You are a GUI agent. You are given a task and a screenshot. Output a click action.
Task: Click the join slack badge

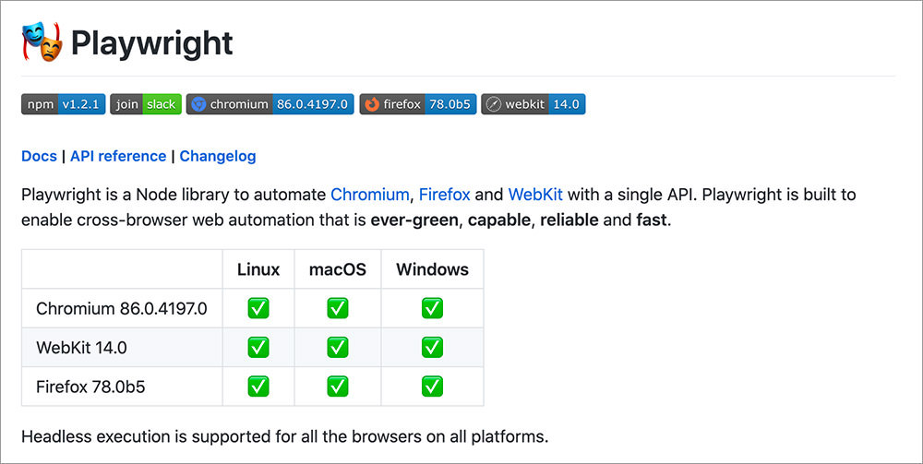[145, 104]
